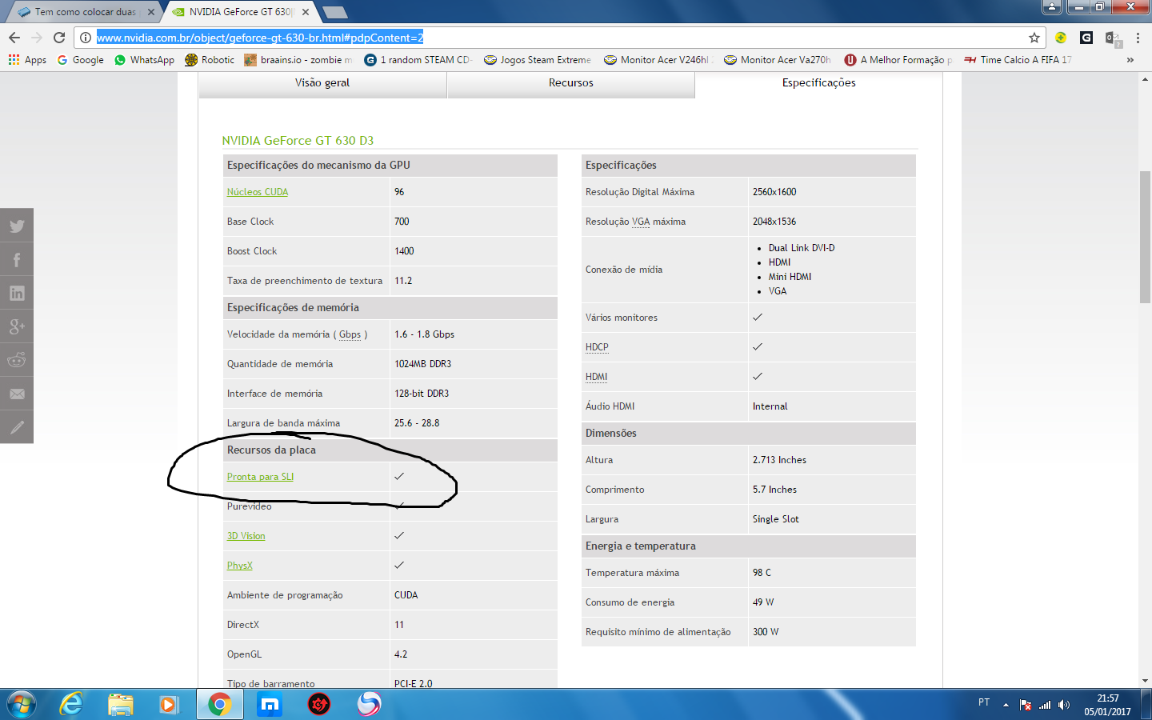The width and height of the screenshot is (1152, 720).
Task: Share page via Twitter sidebar icon
Action: 17,226
